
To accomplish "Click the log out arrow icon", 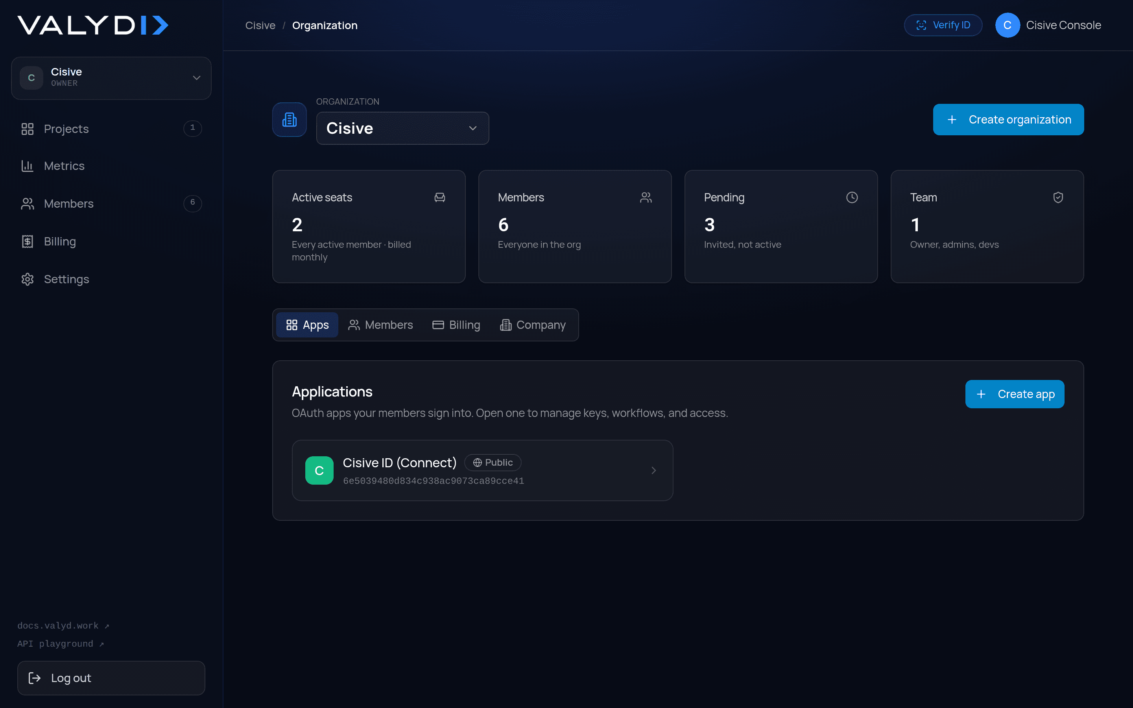I will (35, 678).
